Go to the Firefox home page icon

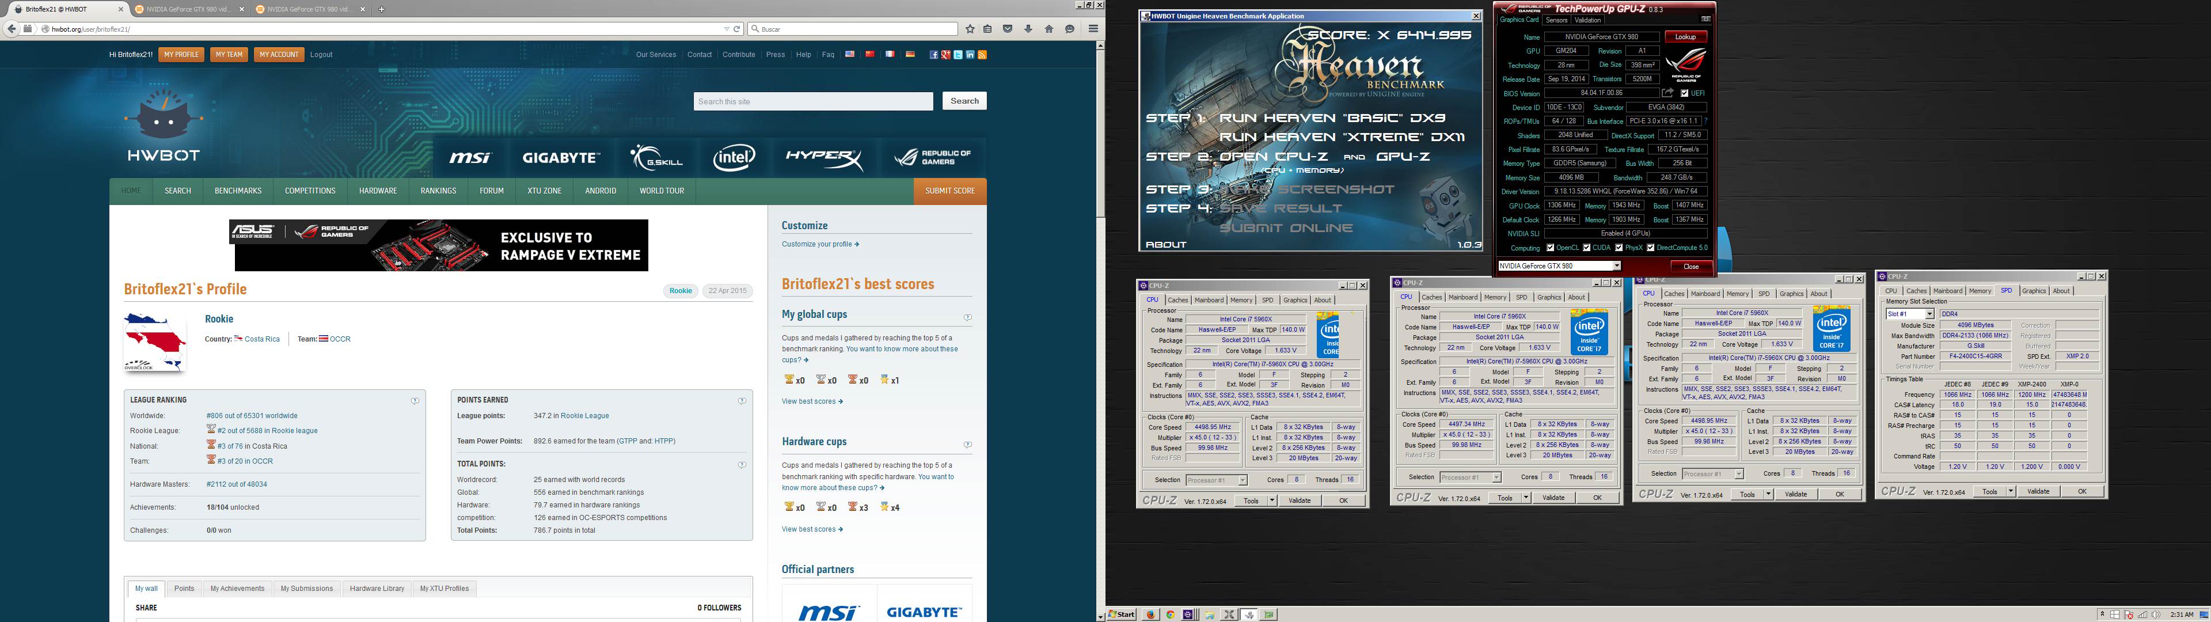coord(1049,29)
